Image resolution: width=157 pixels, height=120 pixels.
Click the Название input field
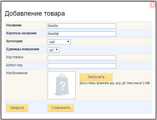click(x=82, y=26)
